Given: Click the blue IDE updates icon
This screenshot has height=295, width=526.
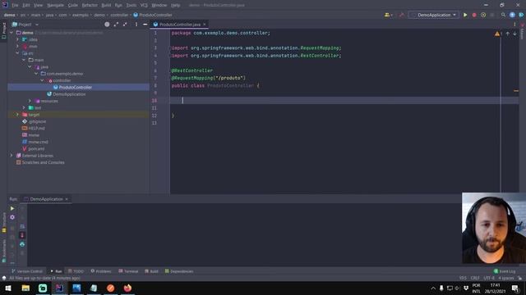Looking at the screenshot, I should point(512,15).
